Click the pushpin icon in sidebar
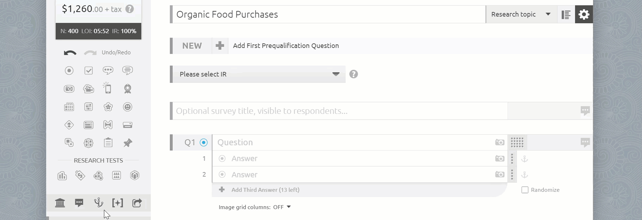This screenshot has height=220, width=642. tap(128, 143)
